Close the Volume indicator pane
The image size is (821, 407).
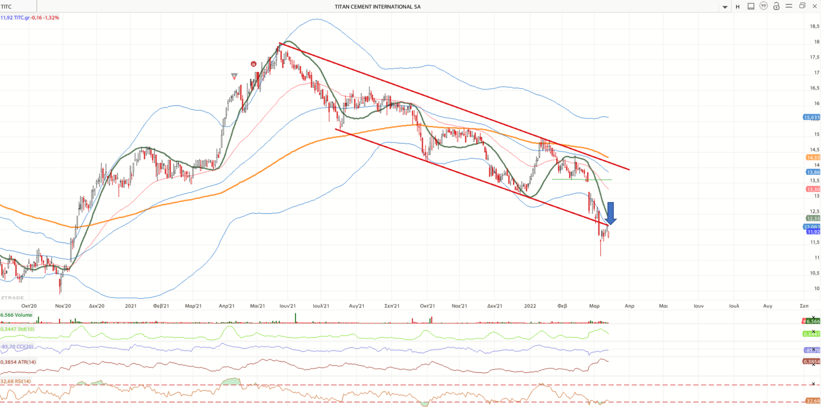[x=813, y=317]
